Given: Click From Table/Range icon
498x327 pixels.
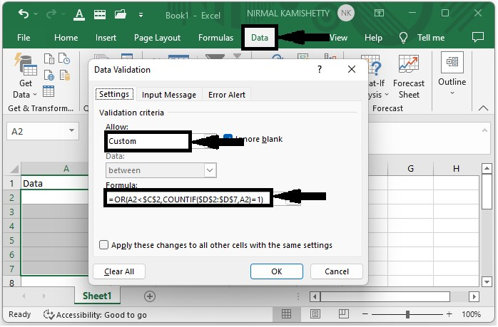Looking at the screenshot, I should click(49, 91).
